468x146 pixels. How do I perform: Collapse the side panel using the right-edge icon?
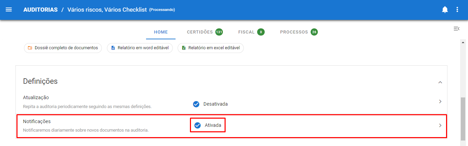[456, 29]
